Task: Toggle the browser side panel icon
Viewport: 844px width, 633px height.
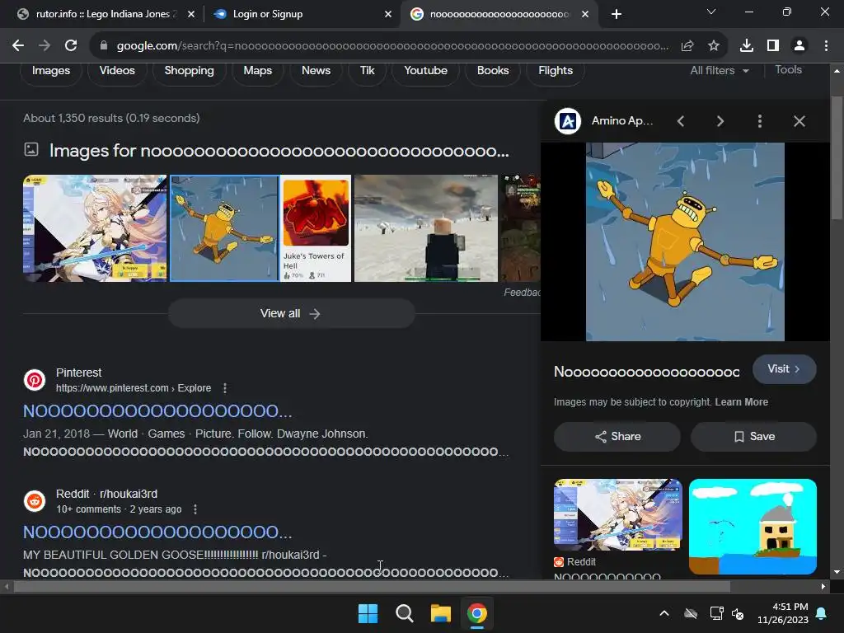Action: tap(773, 46)
